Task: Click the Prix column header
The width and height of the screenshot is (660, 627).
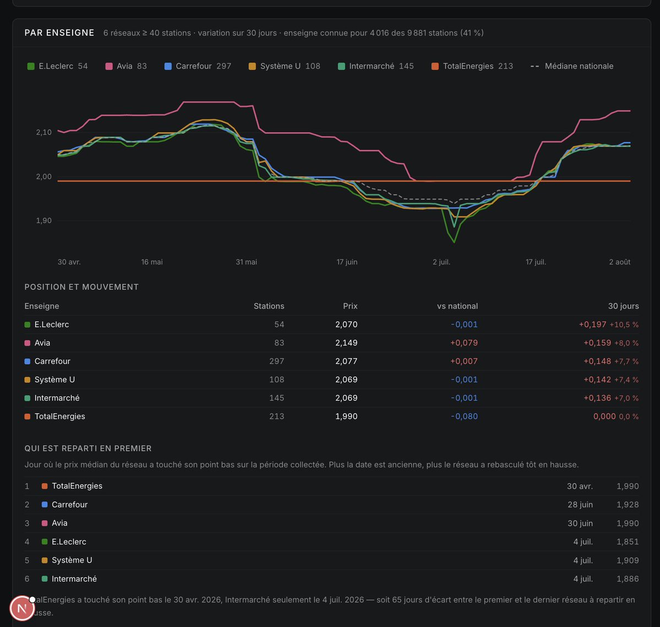Action: [350, 306]
